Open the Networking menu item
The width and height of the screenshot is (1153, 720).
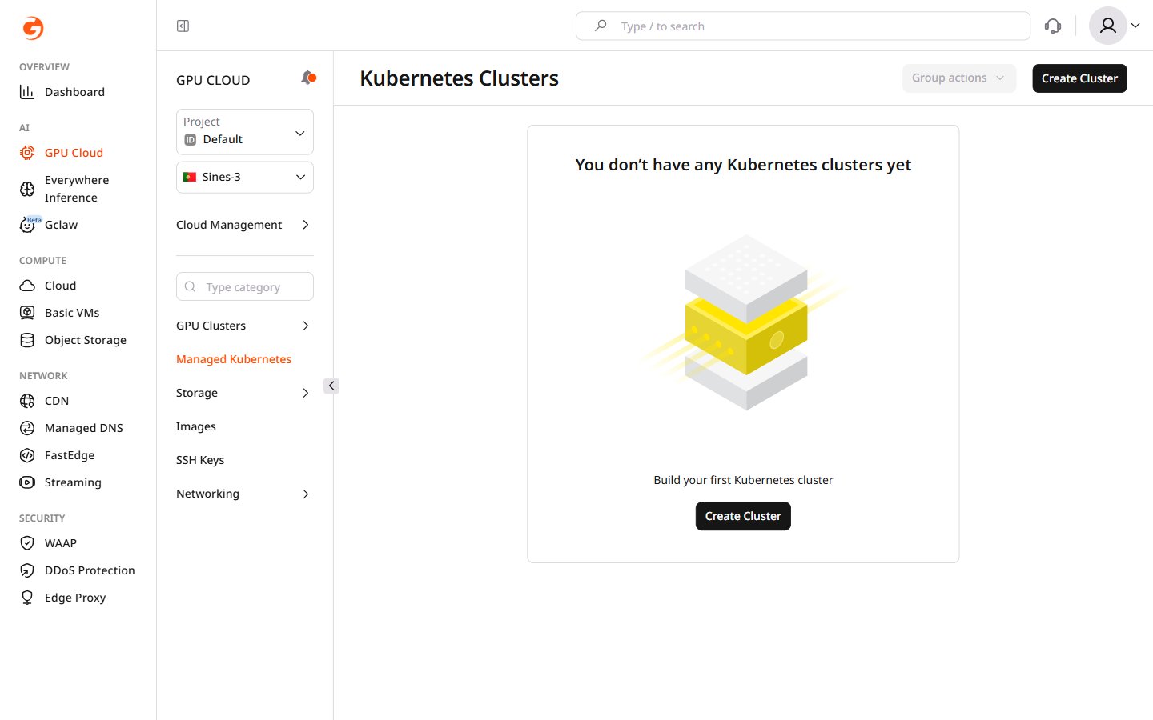(x=208, y=494)
